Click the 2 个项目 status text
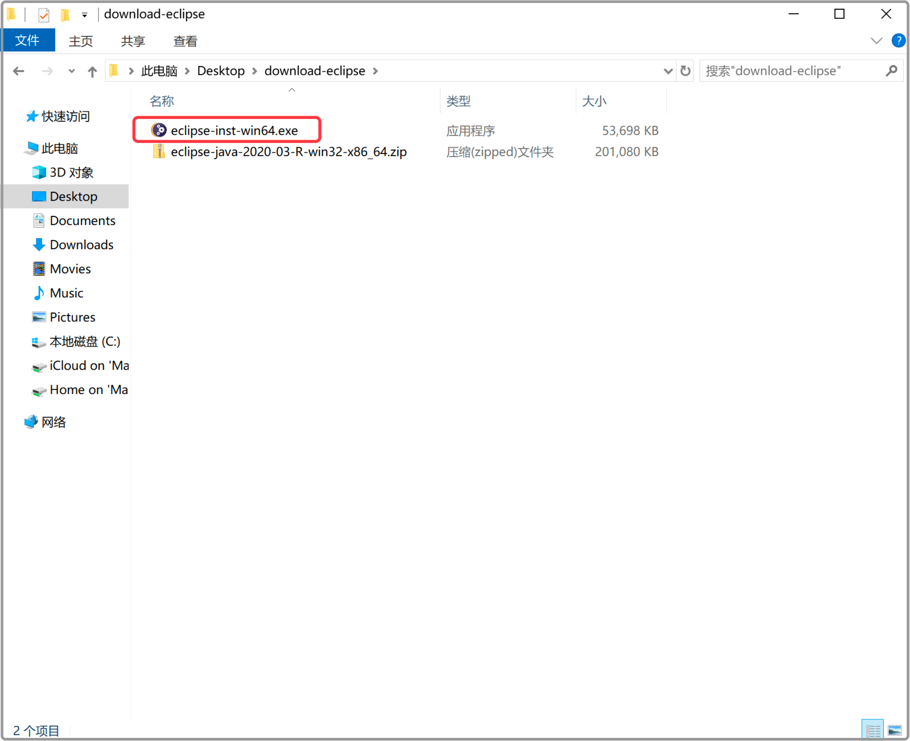Screen dimensions: 910x741 pyautogui.click(x=36, y=731)
